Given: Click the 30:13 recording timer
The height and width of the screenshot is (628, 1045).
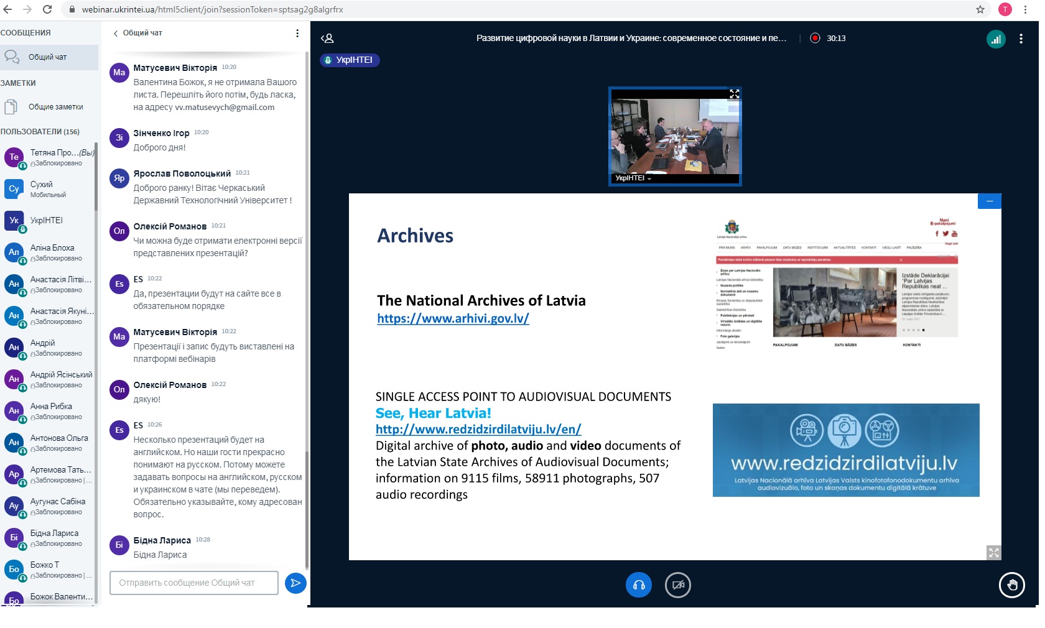Looking at the screenshot, I should click(x=836, y=39).
